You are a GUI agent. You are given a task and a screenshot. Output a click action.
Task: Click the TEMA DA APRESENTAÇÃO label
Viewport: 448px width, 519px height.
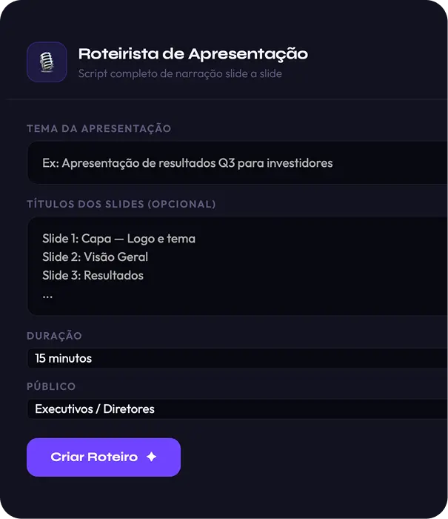coord(99,128)
